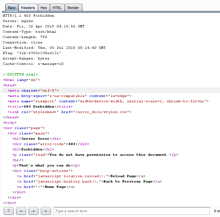Click the 'Date: Fri, 26 Apr 2019' header line
220x217 pixels.
44,26
